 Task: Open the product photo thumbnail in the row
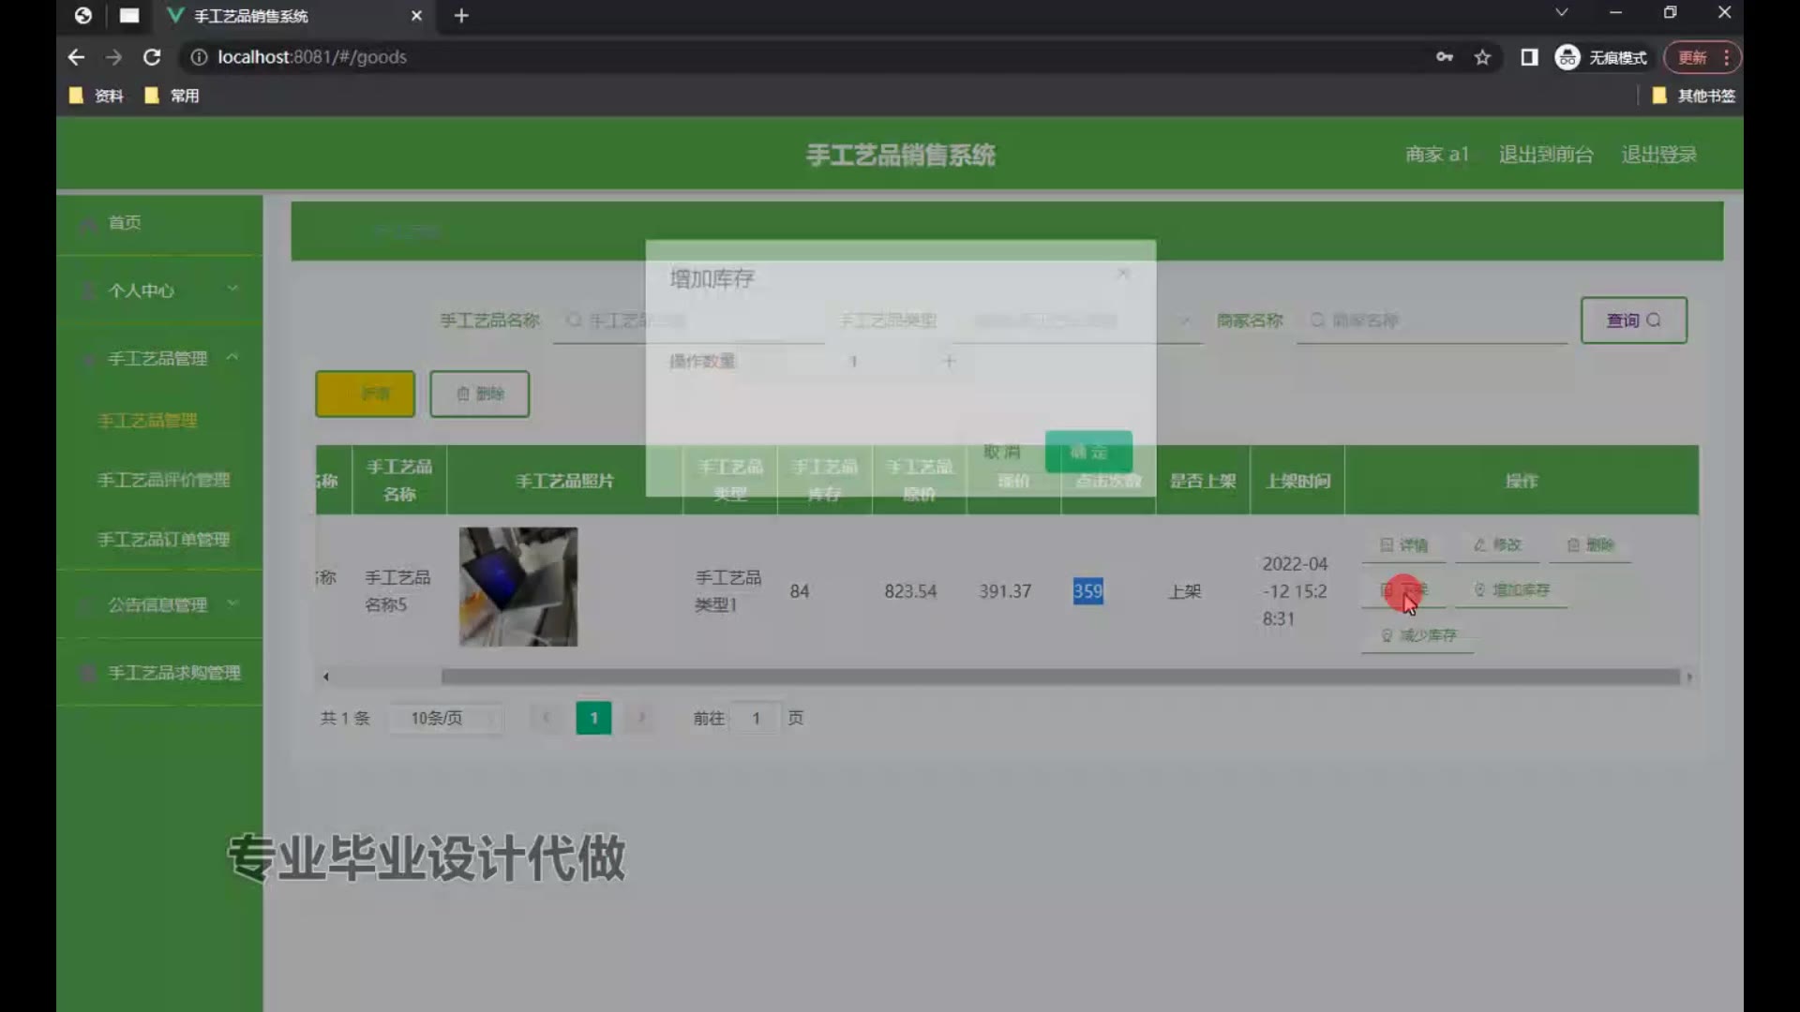click(518, 587)
